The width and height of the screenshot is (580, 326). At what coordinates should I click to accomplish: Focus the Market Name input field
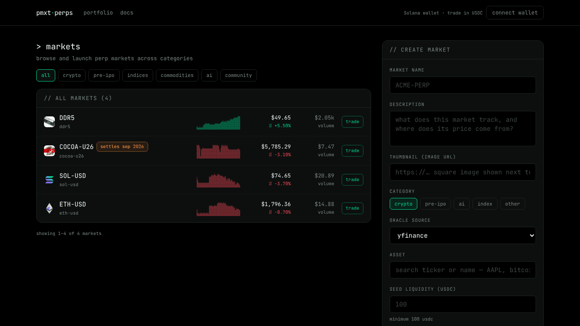pos(463,85)
